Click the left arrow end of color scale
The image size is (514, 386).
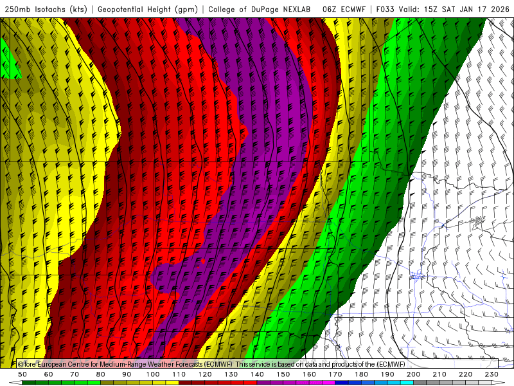[x=15, y=383]
